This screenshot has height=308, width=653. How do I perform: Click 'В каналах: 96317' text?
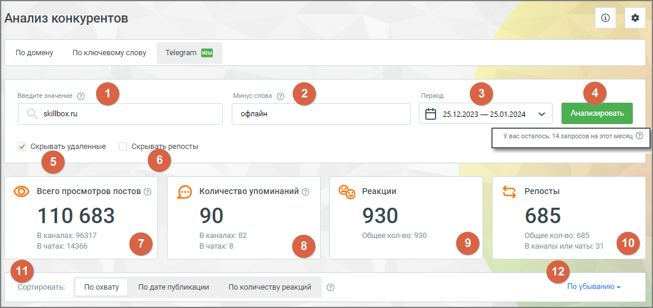67,236
